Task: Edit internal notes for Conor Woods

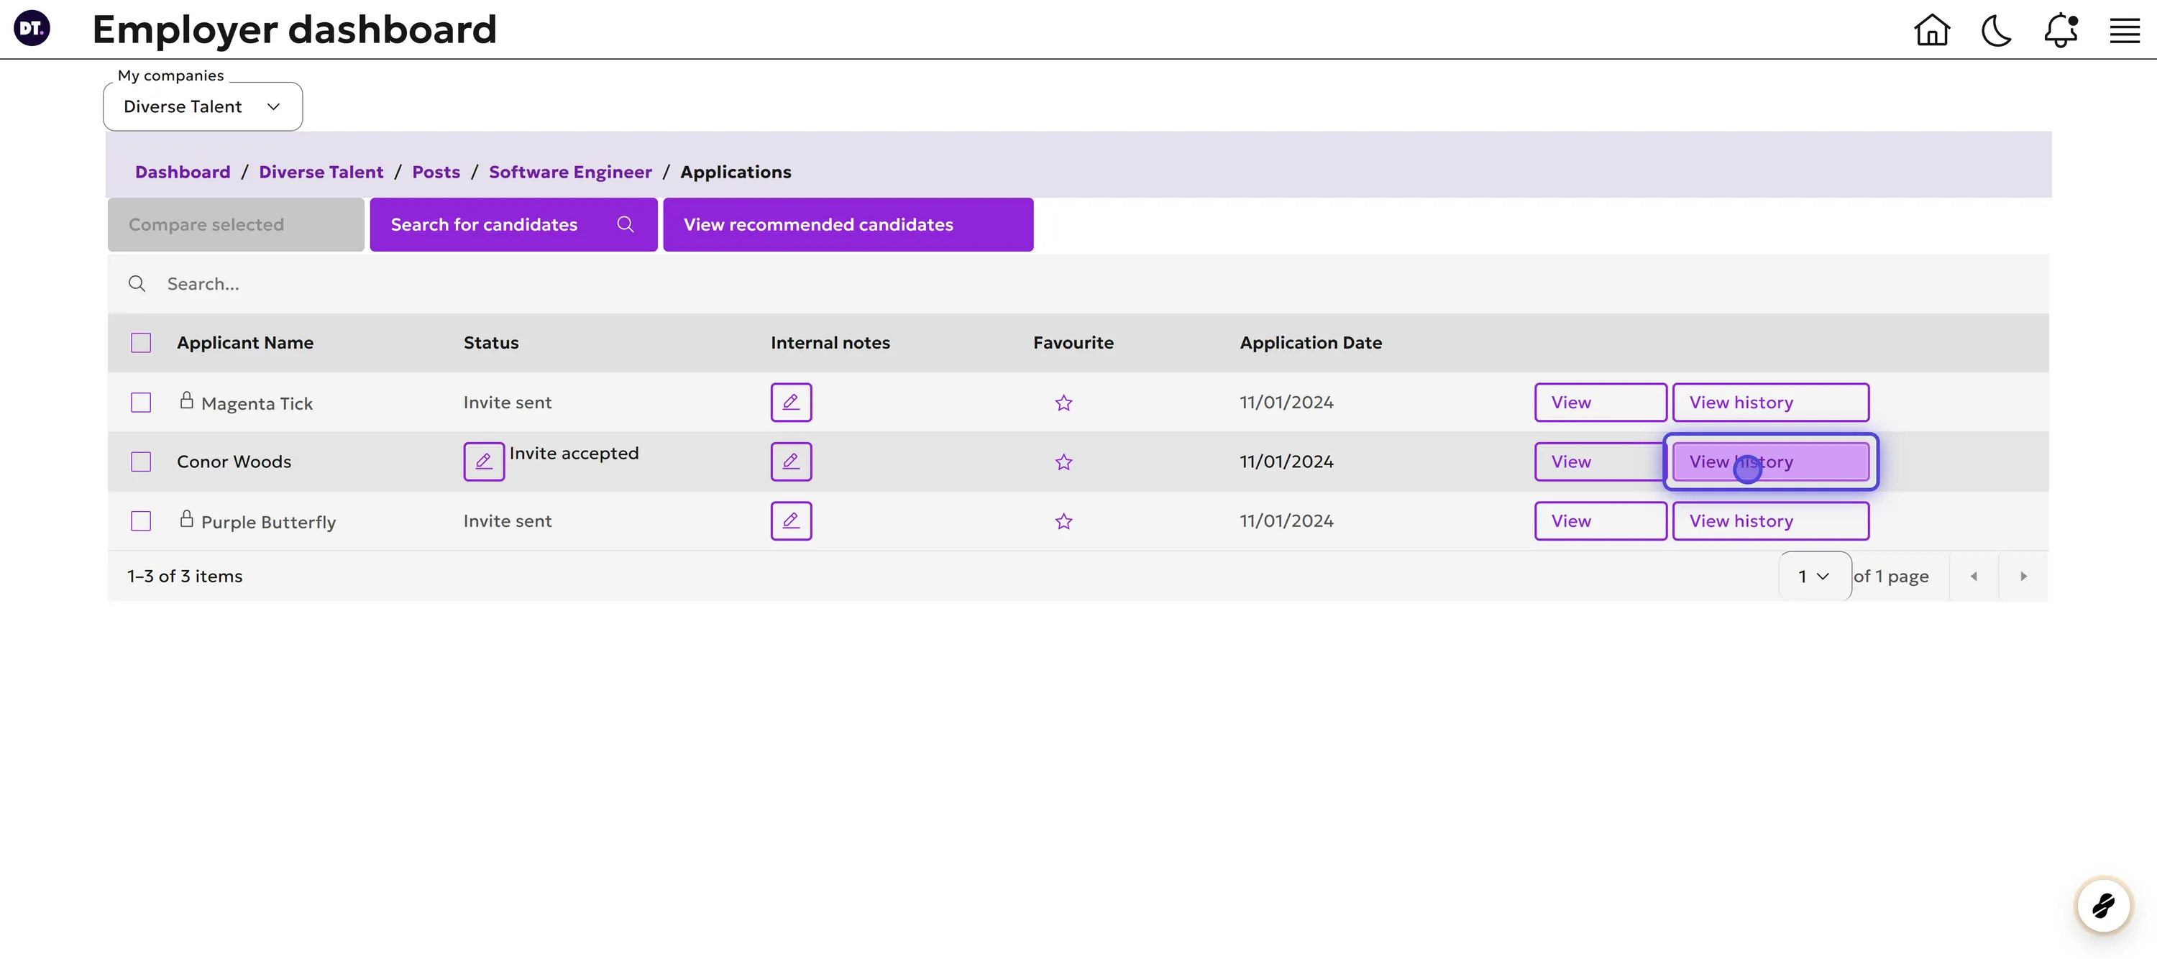Action: pyautogui.click(x=790, y=462)
